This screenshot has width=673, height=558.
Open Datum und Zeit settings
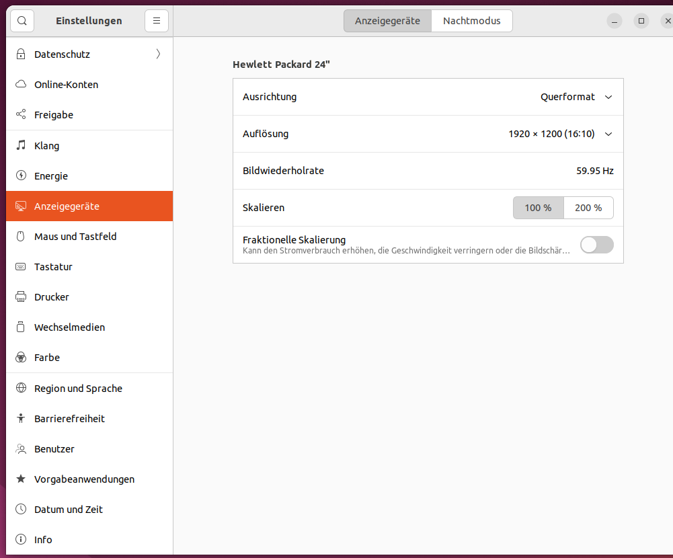(89, 510)
